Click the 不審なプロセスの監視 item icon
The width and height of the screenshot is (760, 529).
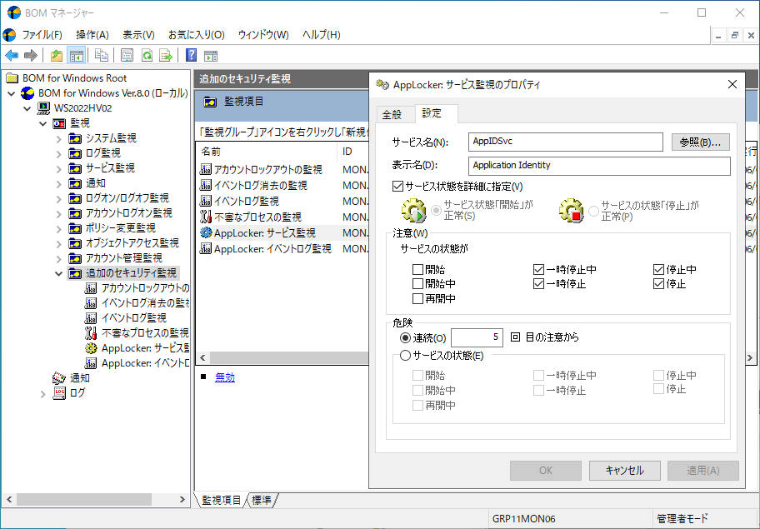coord(90,333)
